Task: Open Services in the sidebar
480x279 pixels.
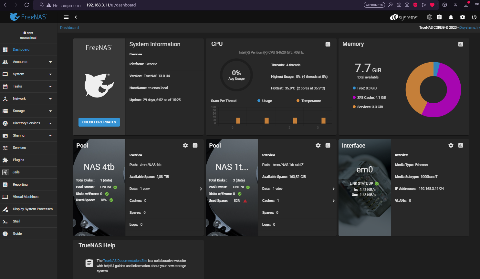Action: click(x=29, y=148)
